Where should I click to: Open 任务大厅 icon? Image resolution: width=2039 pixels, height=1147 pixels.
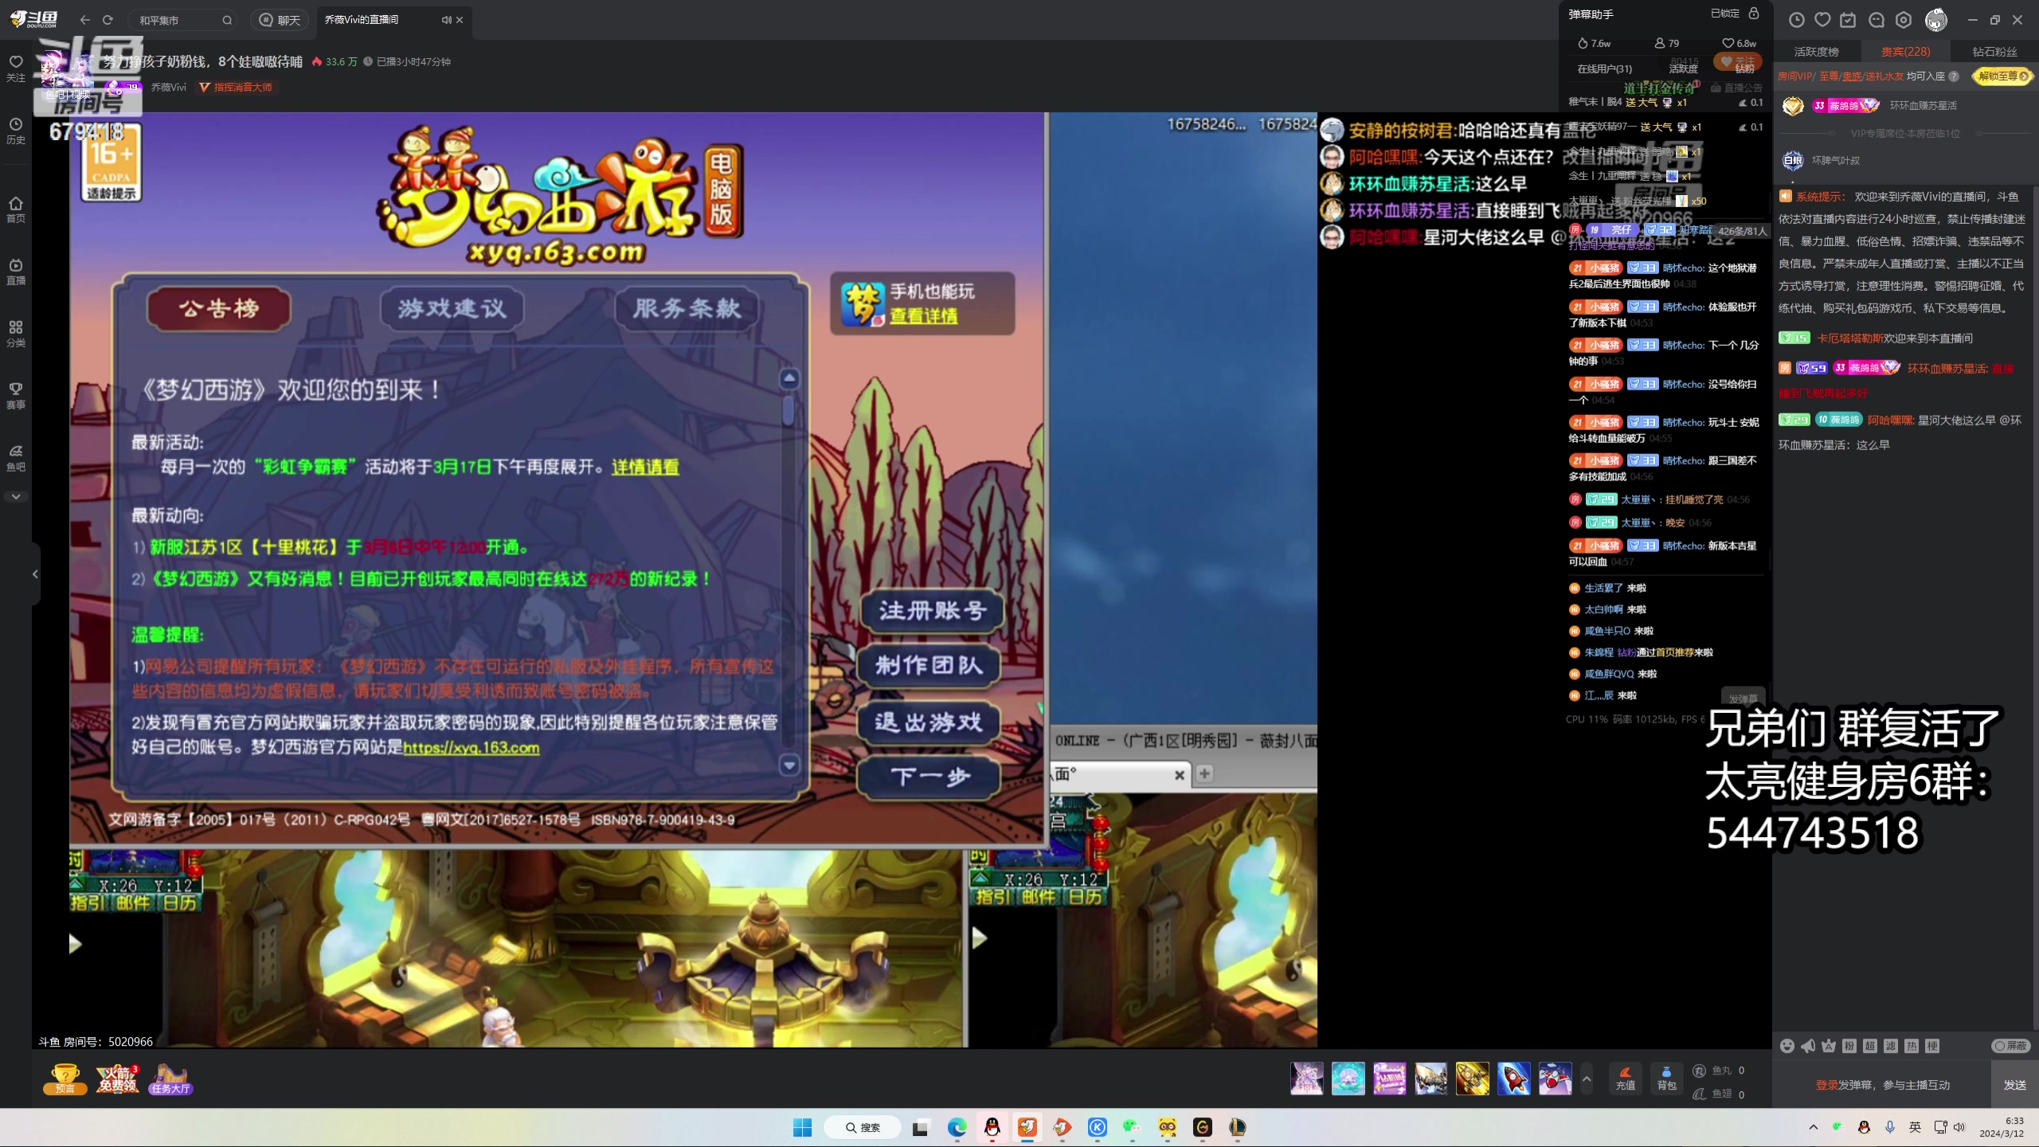(170, 1078)
